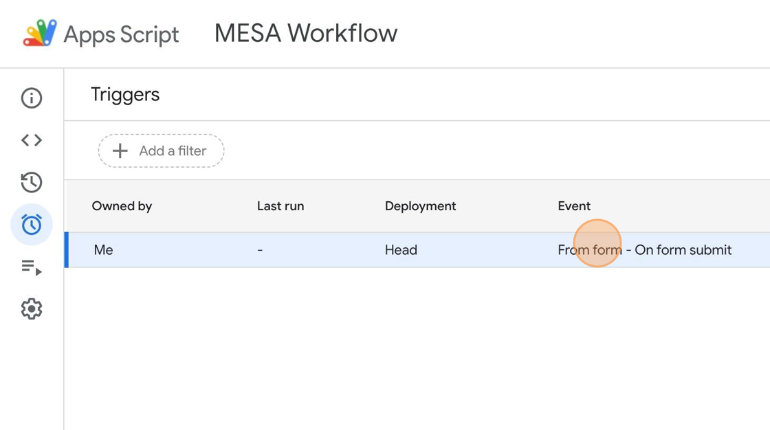Screen dimensions: 770x430
Task: Click the Deployment column header
Action: (x=420, y=206)
